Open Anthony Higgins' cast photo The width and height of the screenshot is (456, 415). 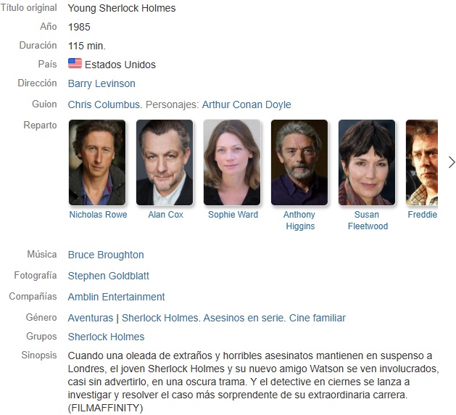pyautogui.click(x=299, y=163)
